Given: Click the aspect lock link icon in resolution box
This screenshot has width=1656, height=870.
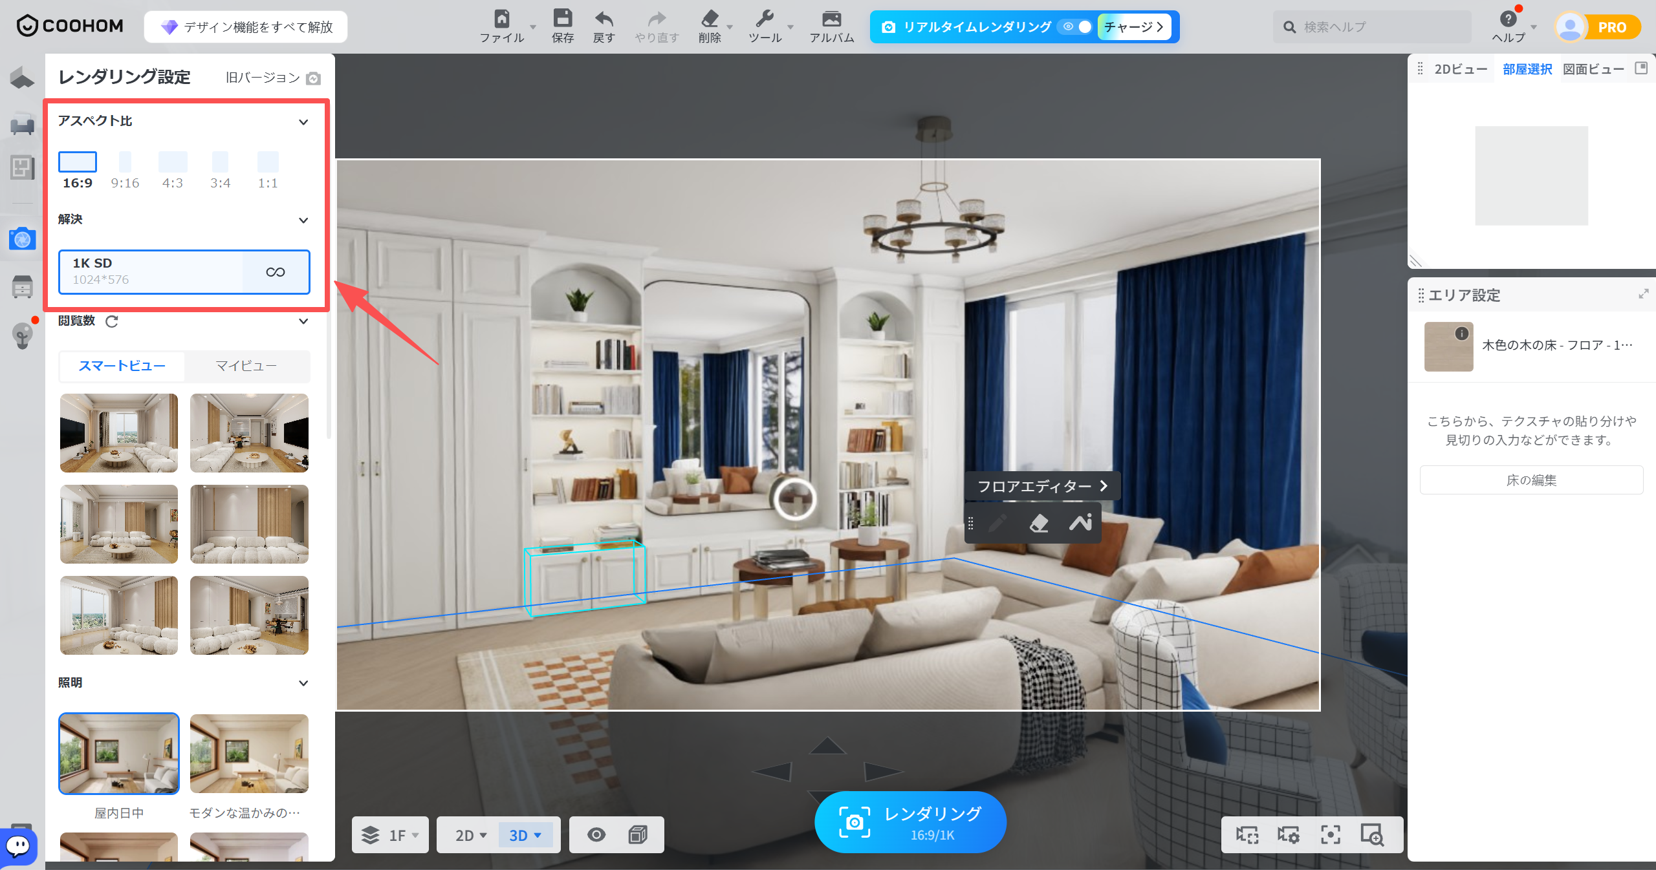Looking at the screenshot, I should coord(276,272).
